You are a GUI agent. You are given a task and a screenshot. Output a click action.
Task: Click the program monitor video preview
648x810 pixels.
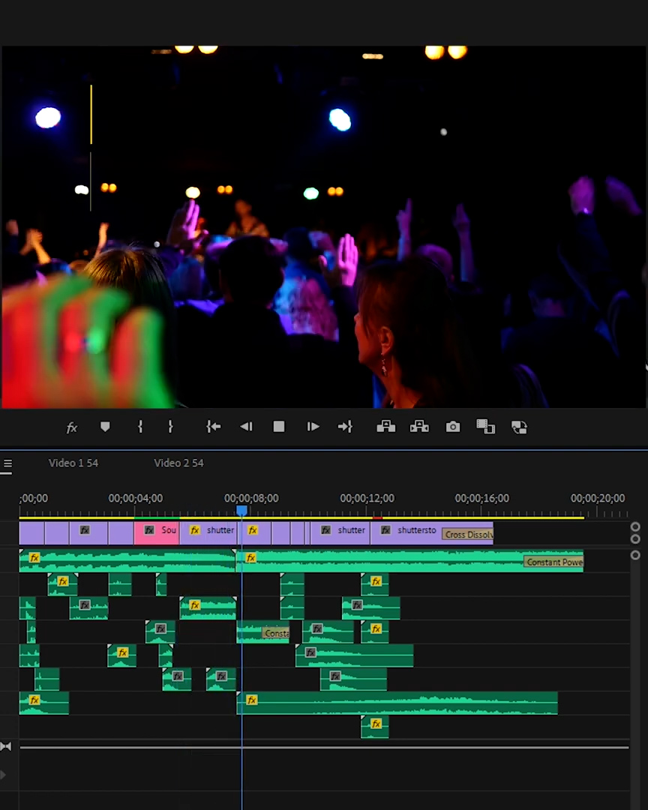pos(324,226)
